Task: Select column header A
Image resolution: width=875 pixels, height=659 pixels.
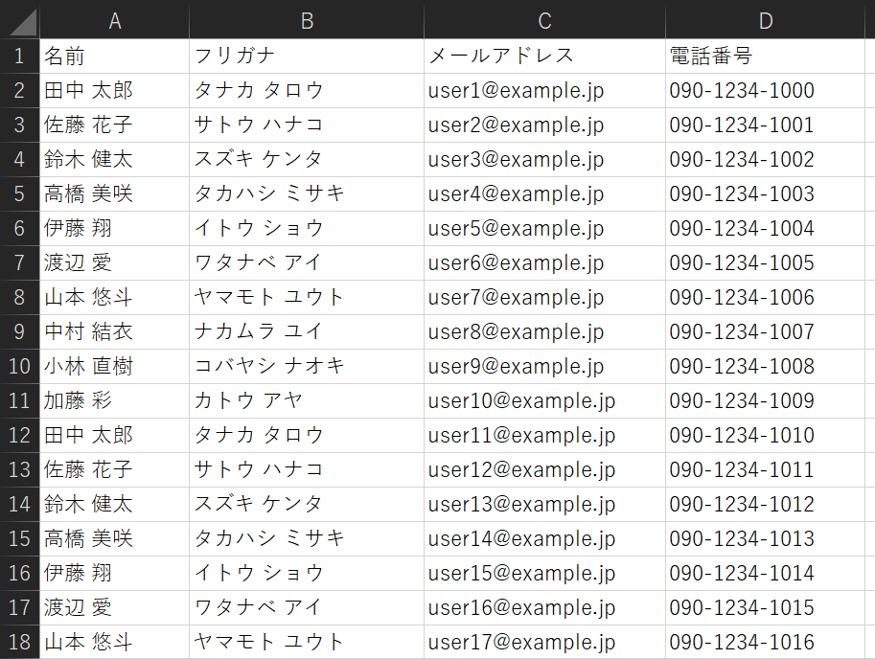Action: (x=114, y=19)
